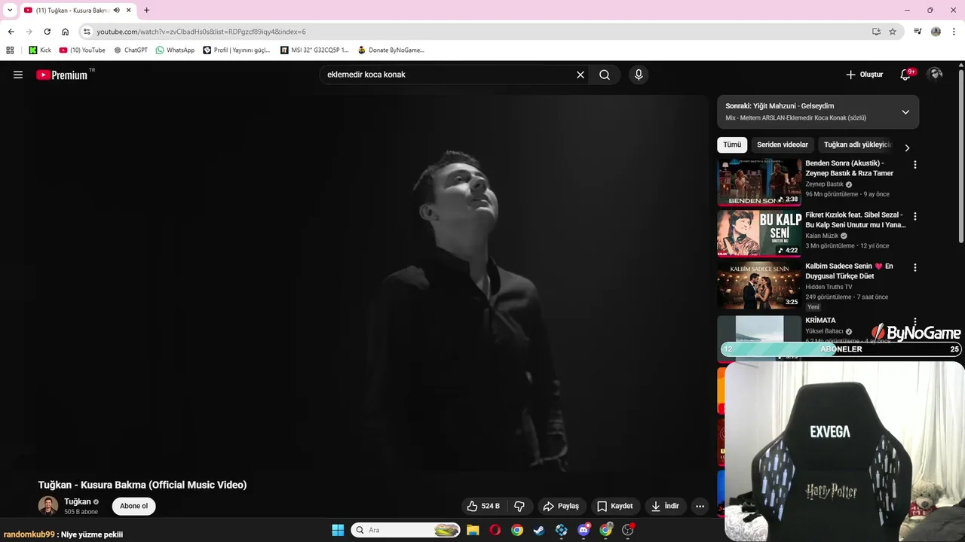
Task: Expand the Sonraki playlist panel
Action: click(x=905, y=112)
